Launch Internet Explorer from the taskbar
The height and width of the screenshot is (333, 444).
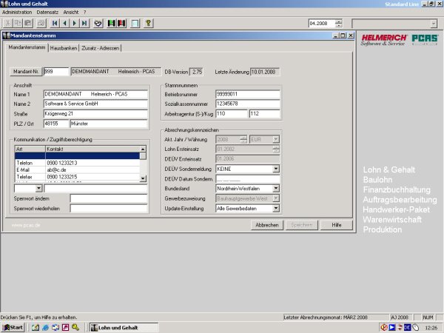(45, 327)
